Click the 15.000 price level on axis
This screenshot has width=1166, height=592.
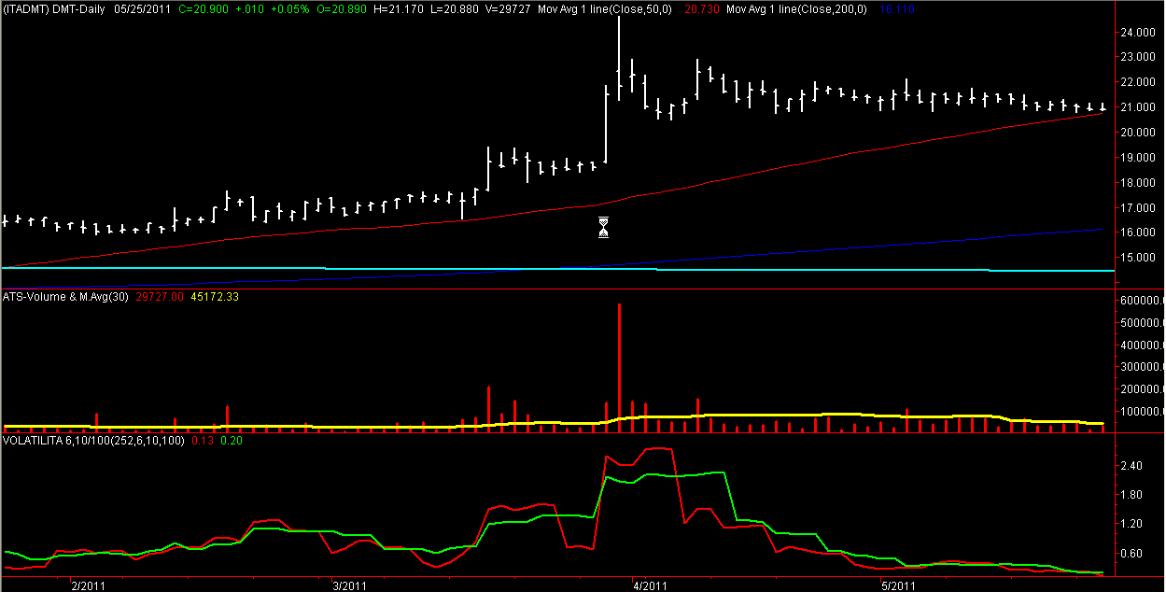point(1136,257)
